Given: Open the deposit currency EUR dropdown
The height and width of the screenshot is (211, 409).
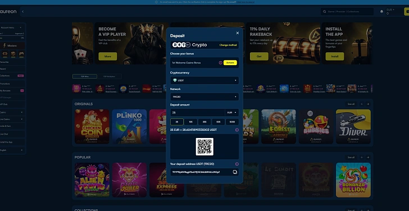Looking at the screenshot, I should pos(232,113).
